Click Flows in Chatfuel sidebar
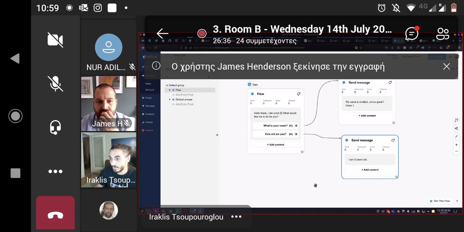 tap(148, 84)
